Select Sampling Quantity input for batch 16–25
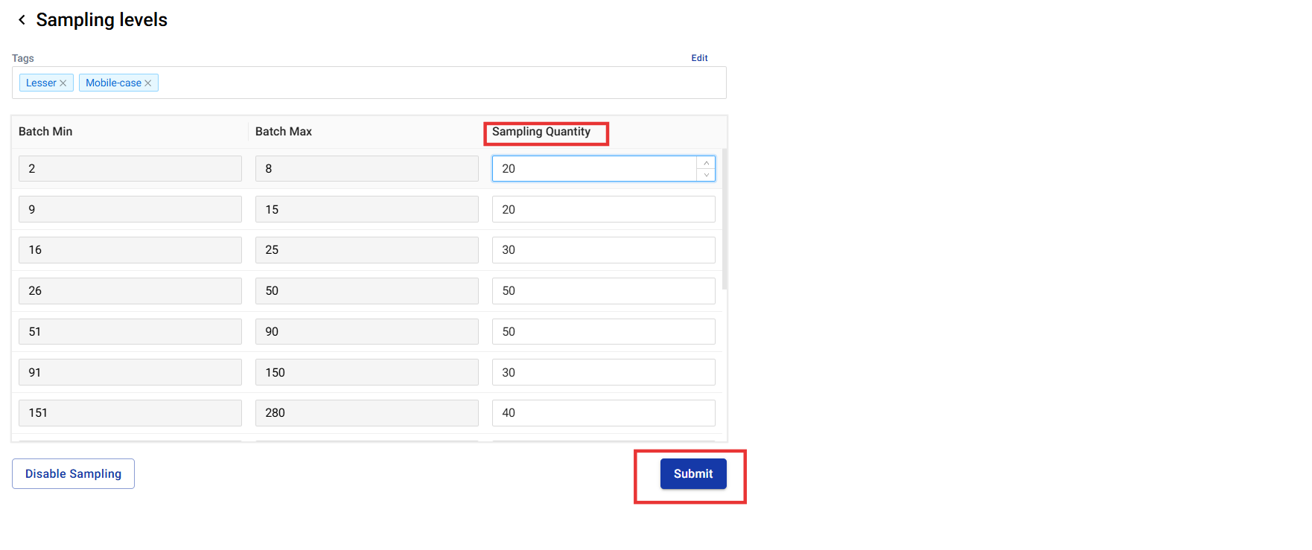Image resolution: width=1312 pixels, height=550 pixels. point(603,250)
